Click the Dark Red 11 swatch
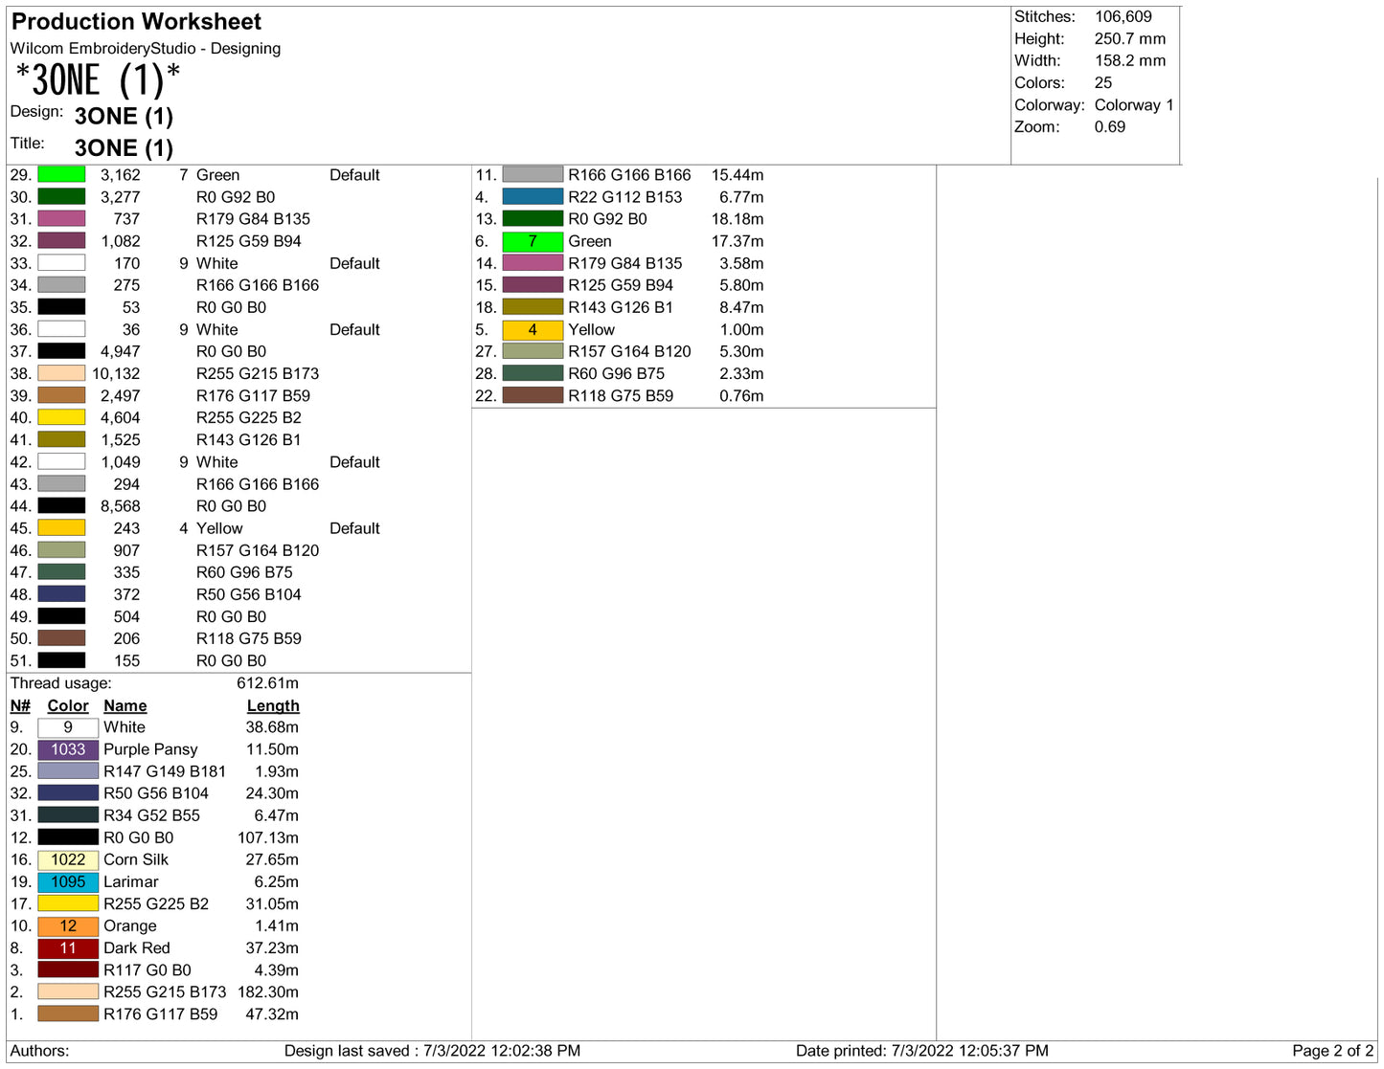This screenshot has height=1069, width=1384. pyautogui.click(x=68, y=947)
